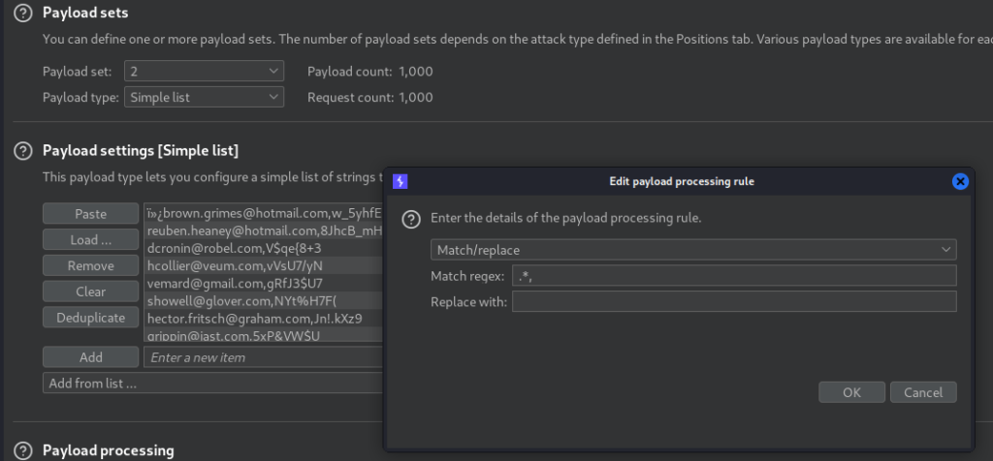Image resolution: width=993 pixels, height=461 pixels.
Task: Confirm the rule with OK
Action: coord(851,392)
